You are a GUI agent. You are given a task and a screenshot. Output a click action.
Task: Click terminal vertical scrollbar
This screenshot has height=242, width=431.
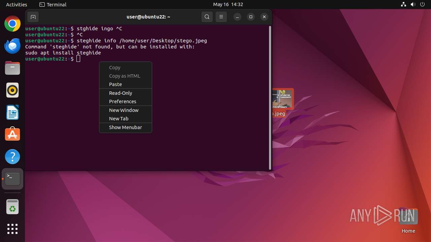pyautogui.click(x=270, y=97)
